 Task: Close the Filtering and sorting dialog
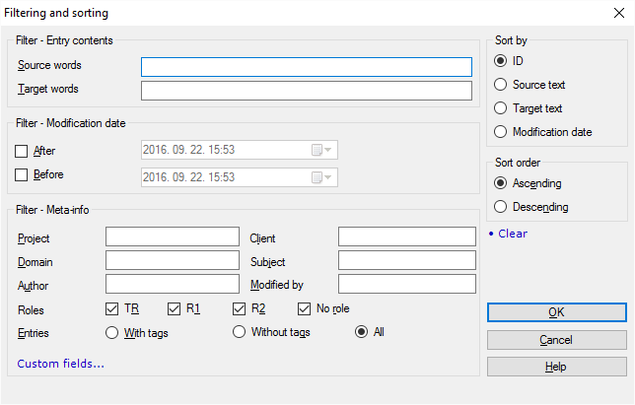click(617, 13)
